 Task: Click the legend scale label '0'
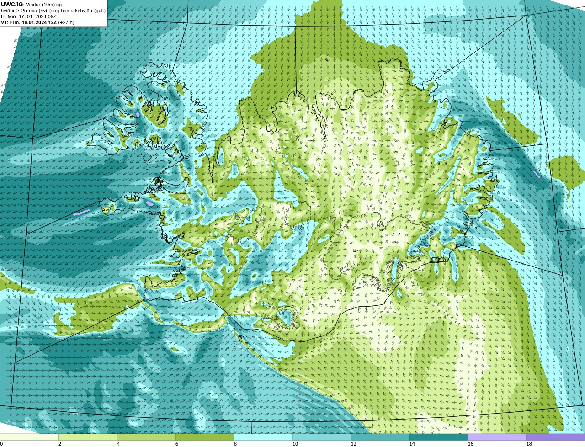click(1, 444)
